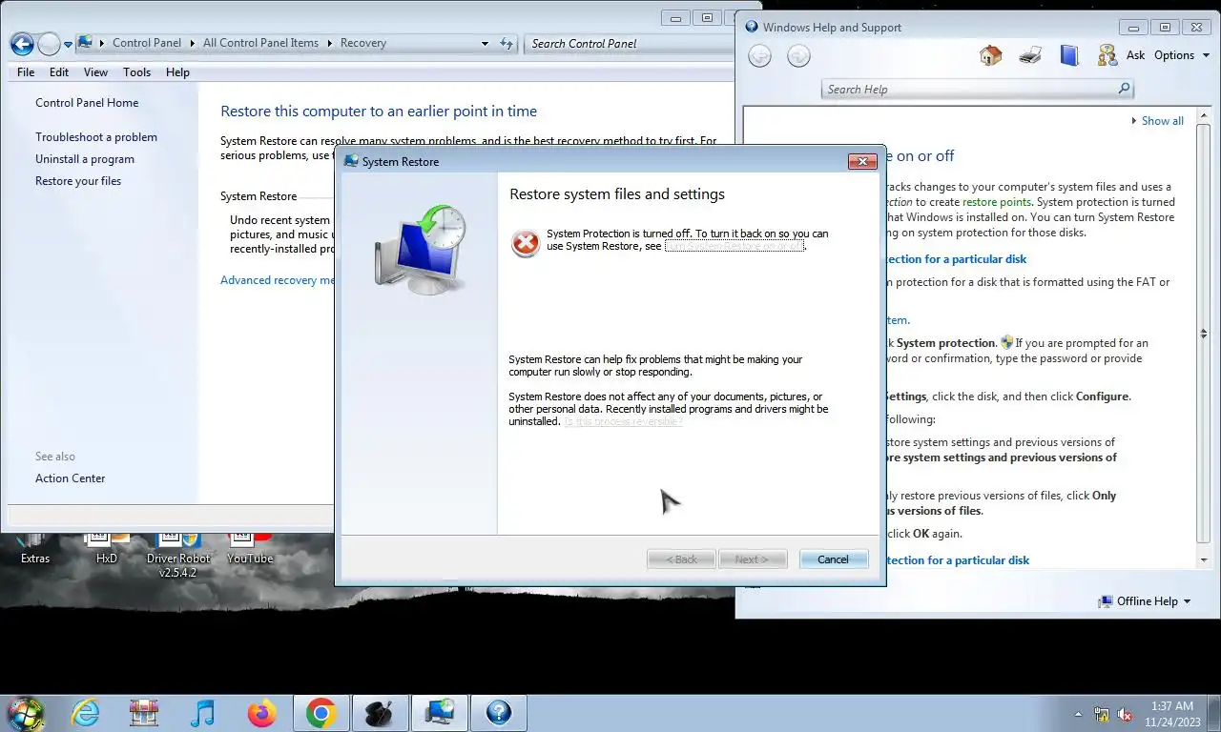
Task: Launch Internet Explorer from the taskbar
Action: tap(85, 712)
